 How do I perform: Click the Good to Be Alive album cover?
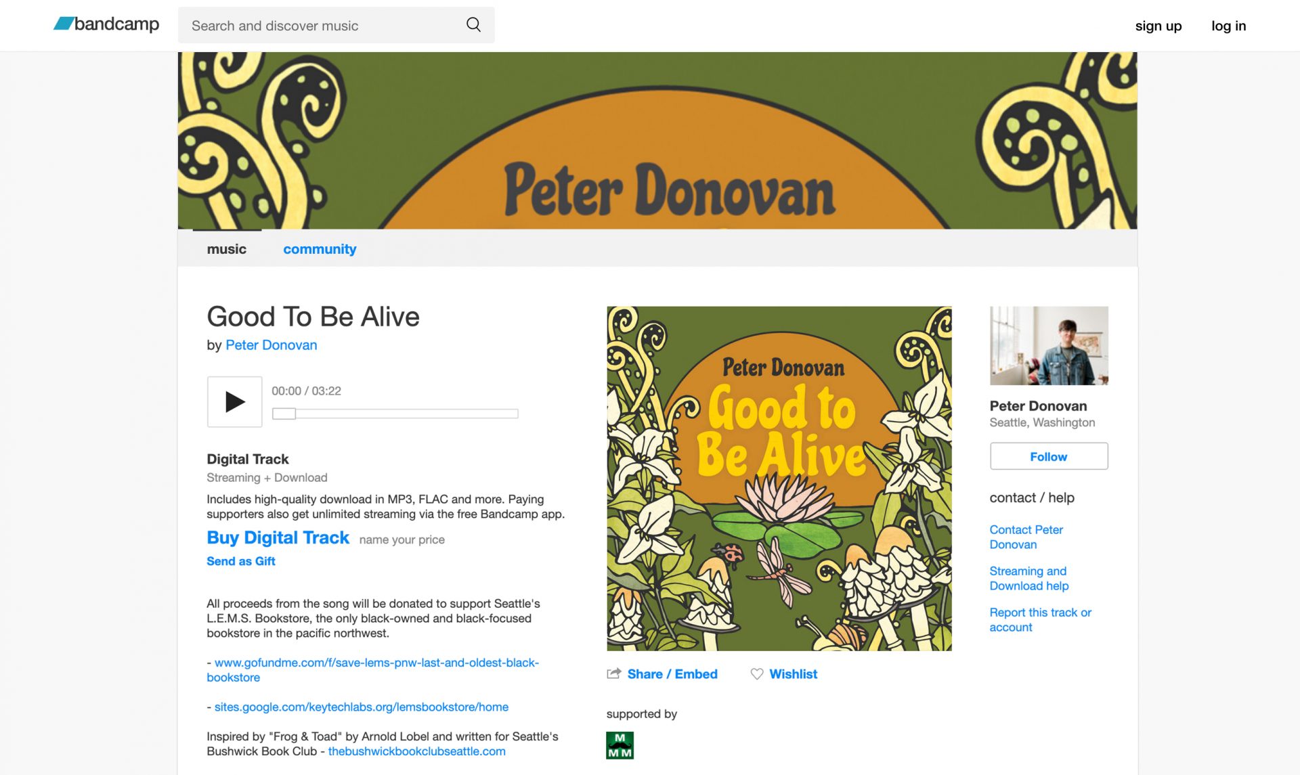pyautogui.click(x=779, y=479)
